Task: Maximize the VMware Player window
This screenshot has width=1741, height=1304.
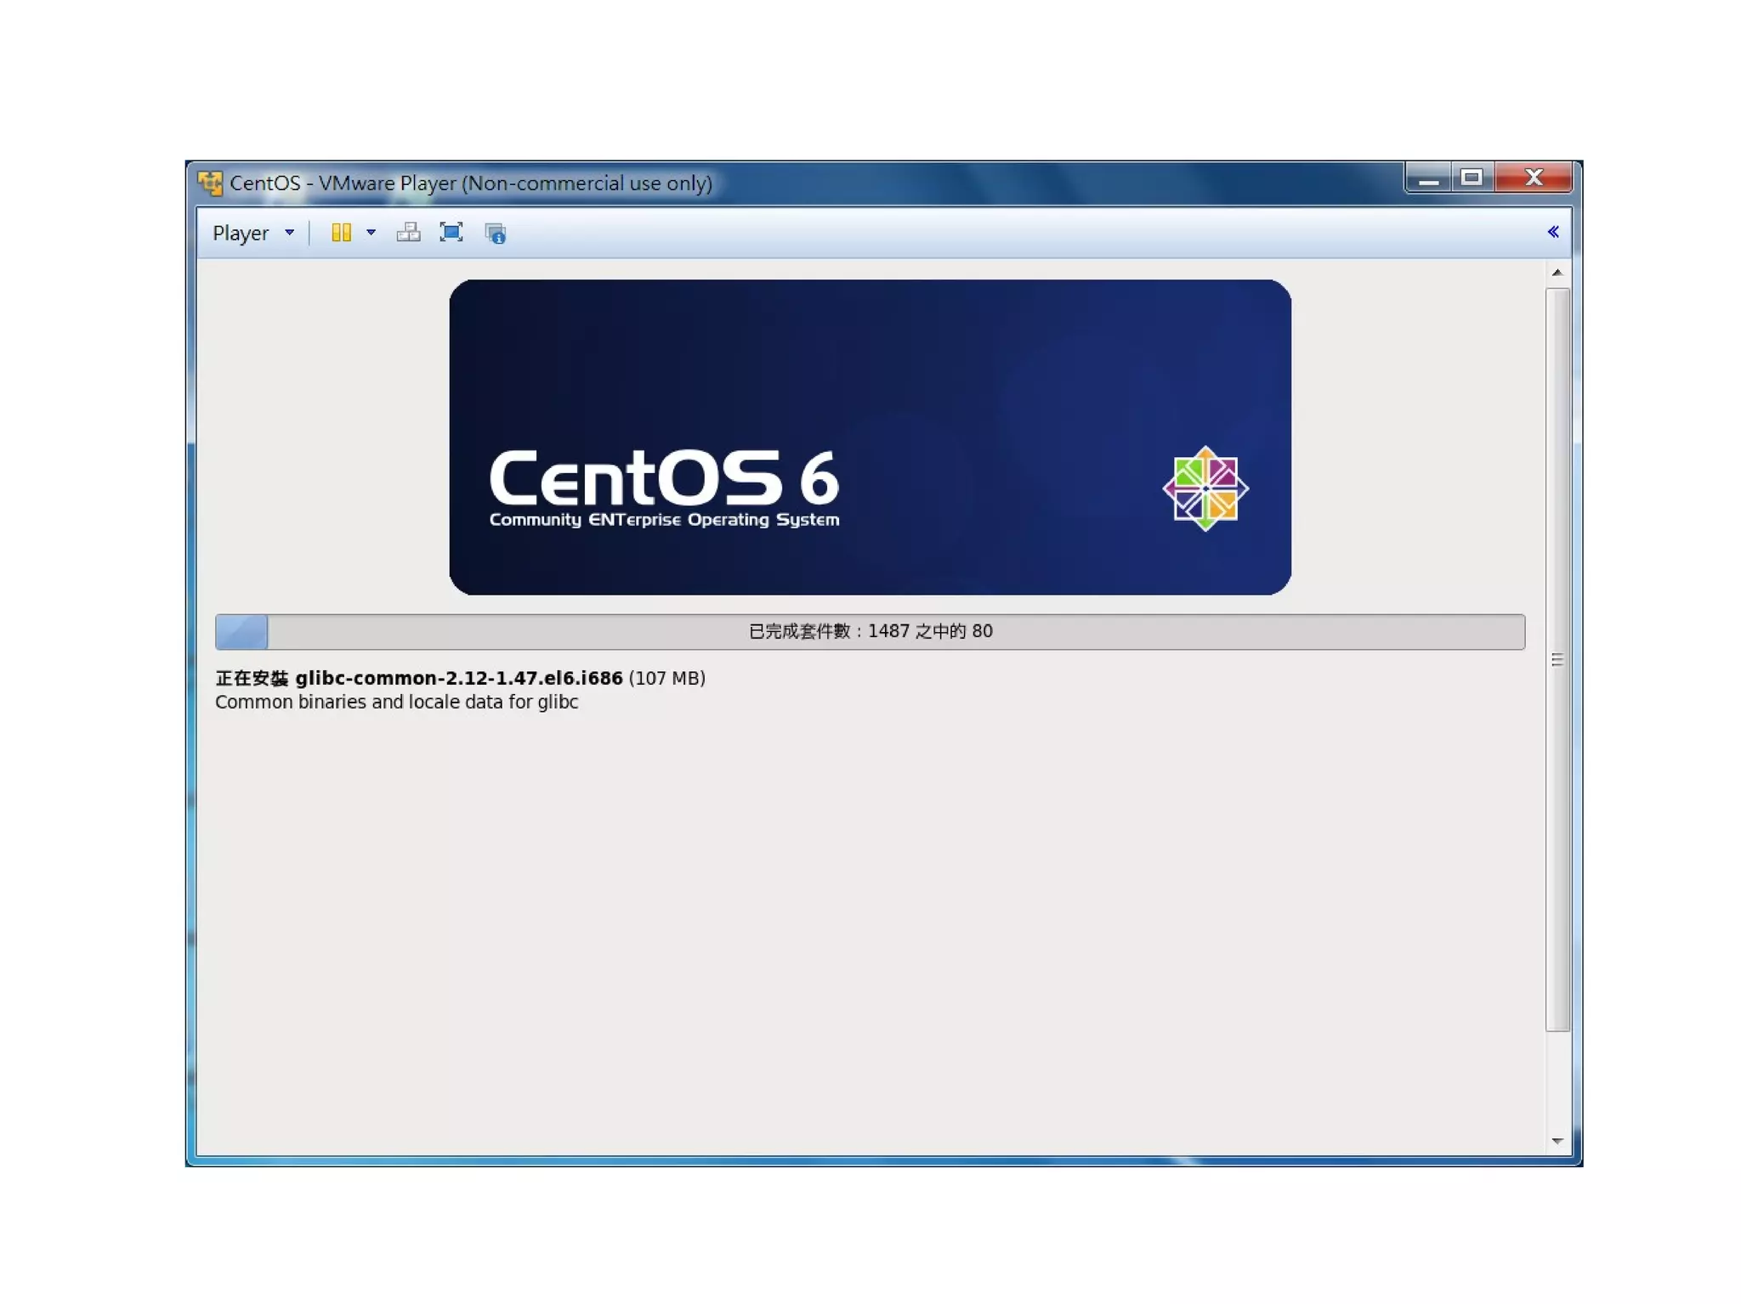Action: tap(1472, 178)
